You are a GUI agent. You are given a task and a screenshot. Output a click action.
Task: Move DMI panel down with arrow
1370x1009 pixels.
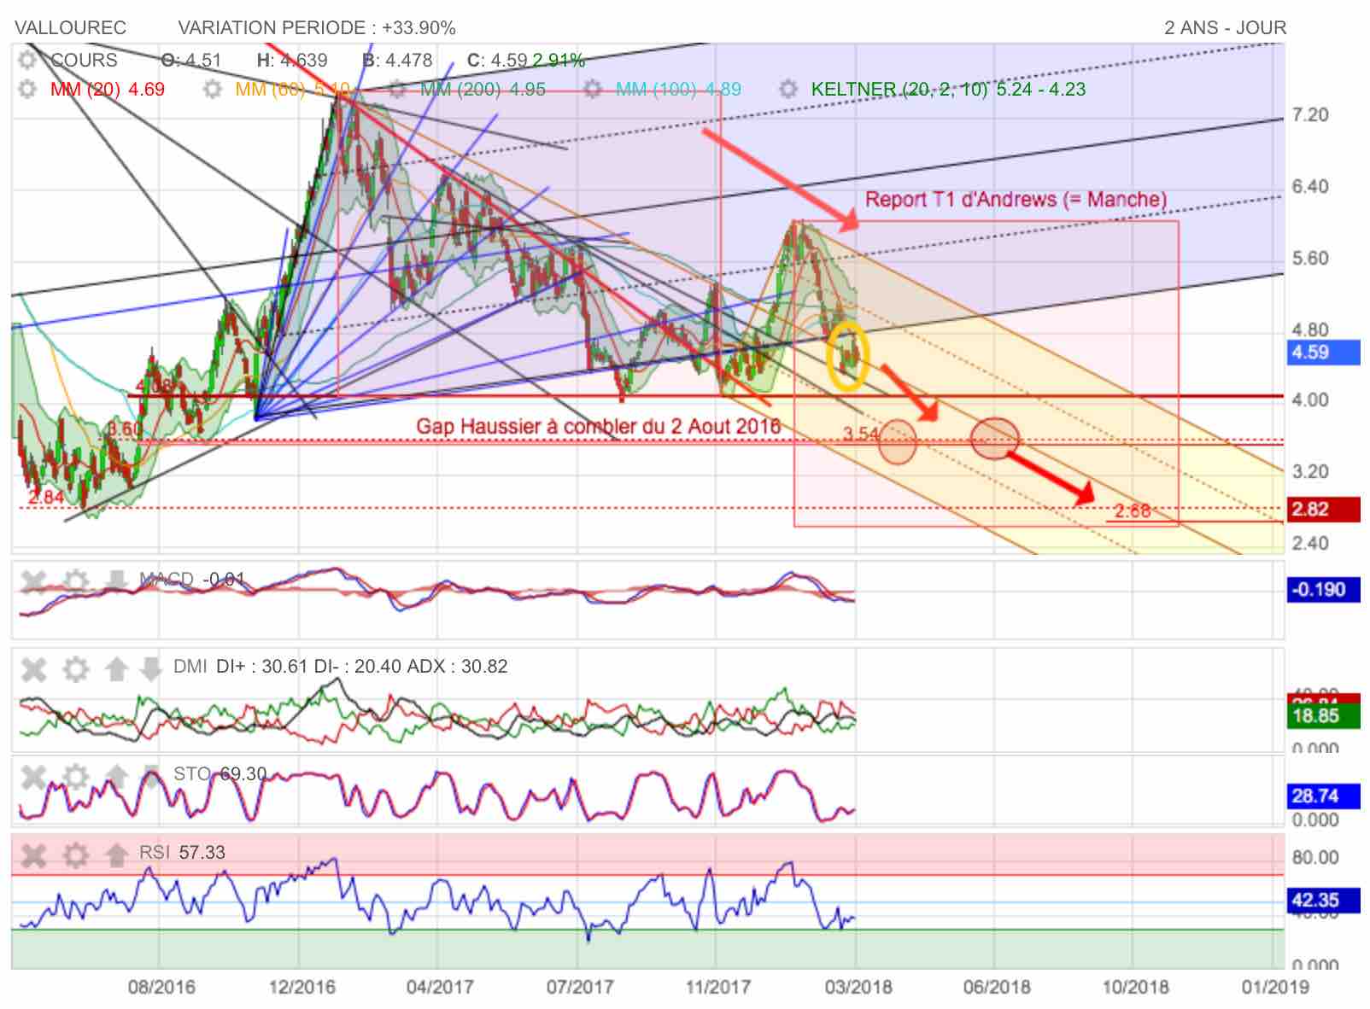click(150, 669)
